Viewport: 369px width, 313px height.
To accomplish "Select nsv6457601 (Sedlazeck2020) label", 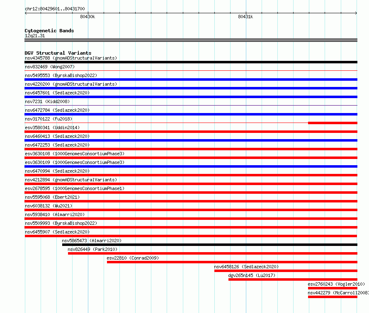I will click(57, 93).
